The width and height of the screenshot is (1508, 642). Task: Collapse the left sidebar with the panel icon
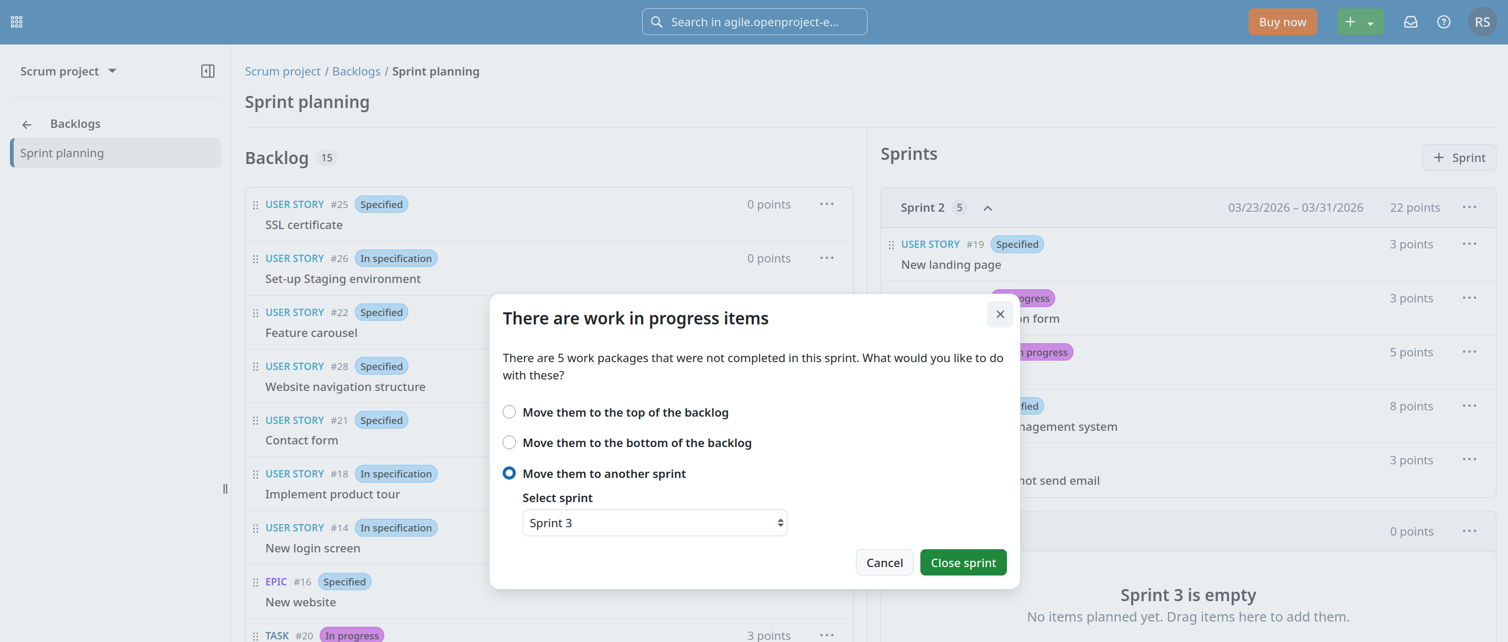(207, 71)
